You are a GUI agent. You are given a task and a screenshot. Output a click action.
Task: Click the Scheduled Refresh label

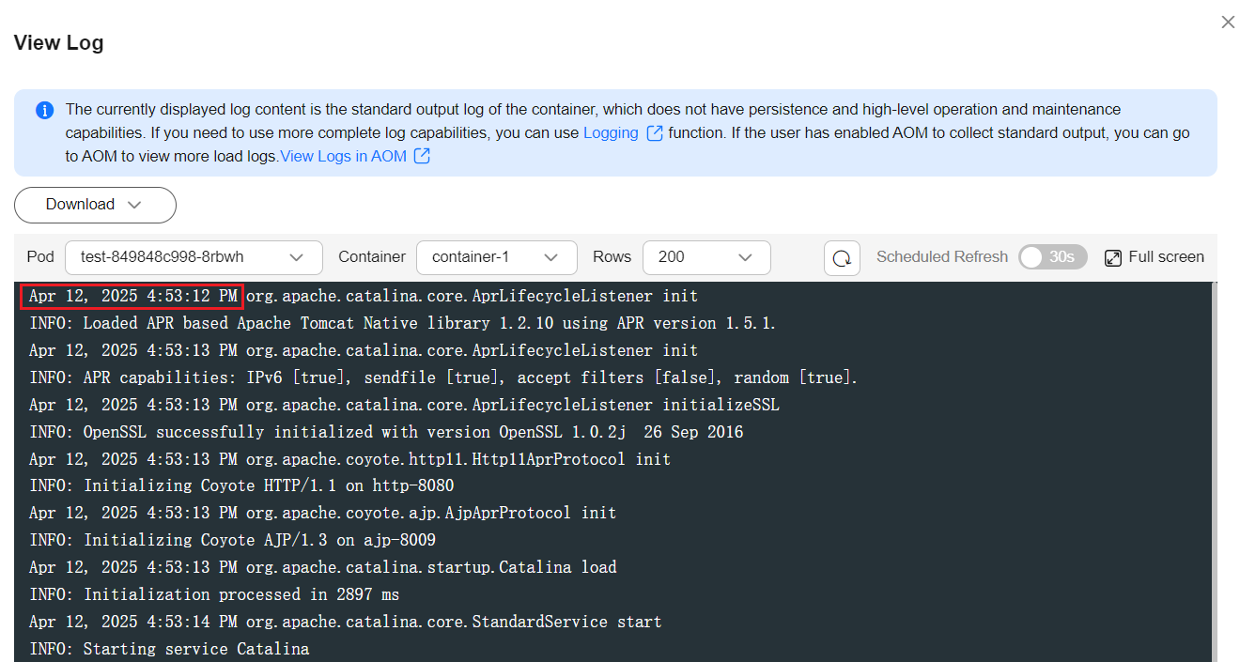(942, 257)
